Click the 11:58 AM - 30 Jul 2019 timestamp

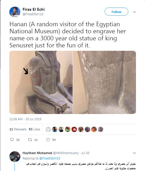[25, 119]
